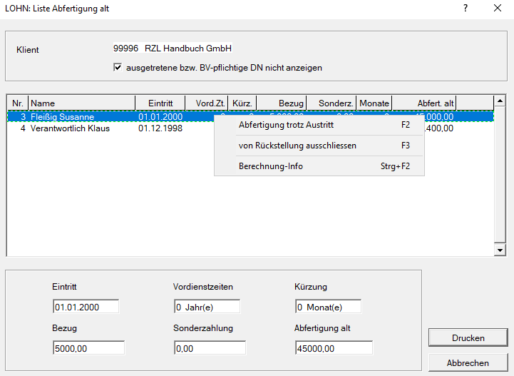Select the Verantwortlich Klaus row

pyautogui.click(x=70, y=129)
